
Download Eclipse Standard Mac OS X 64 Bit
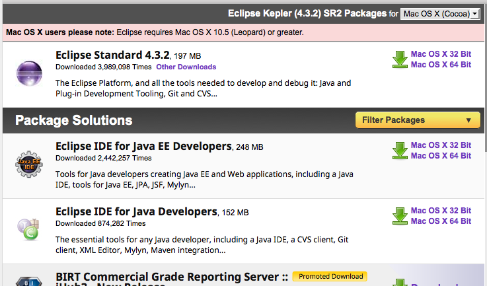point(441,65)
